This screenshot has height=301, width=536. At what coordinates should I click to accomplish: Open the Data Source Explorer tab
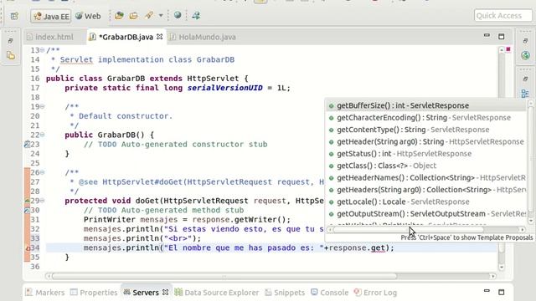click(x=217, y=293)
